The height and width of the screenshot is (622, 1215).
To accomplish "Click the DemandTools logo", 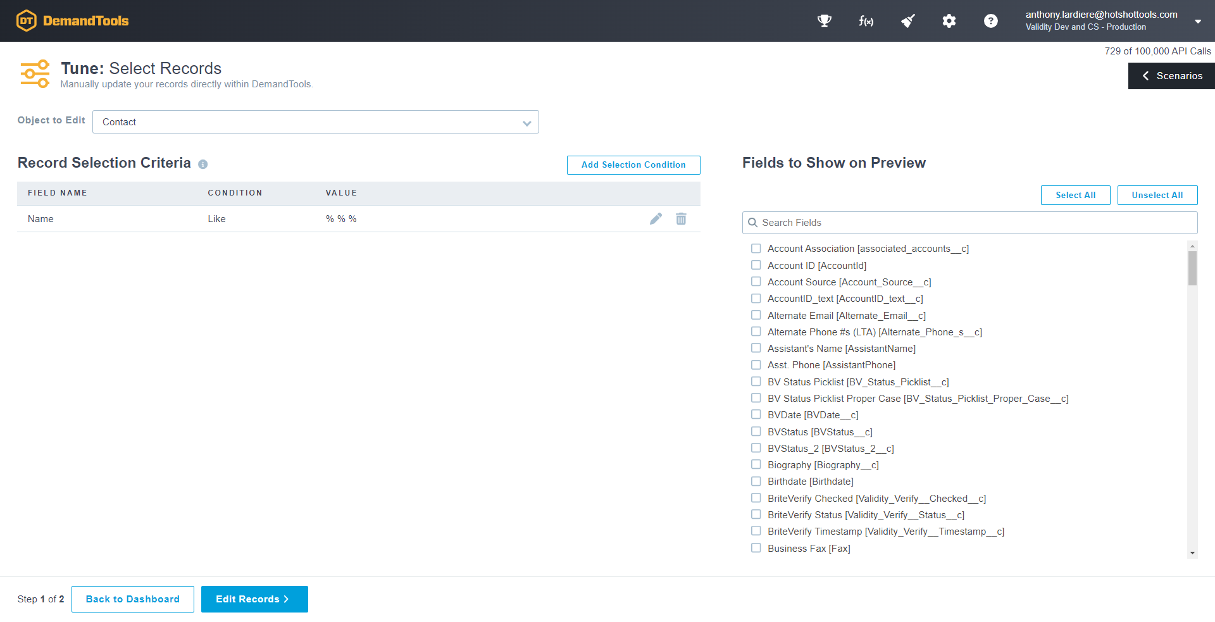I will [x=73, y=21].
